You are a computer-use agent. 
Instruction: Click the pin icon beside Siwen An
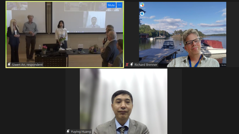click(9, 65)
